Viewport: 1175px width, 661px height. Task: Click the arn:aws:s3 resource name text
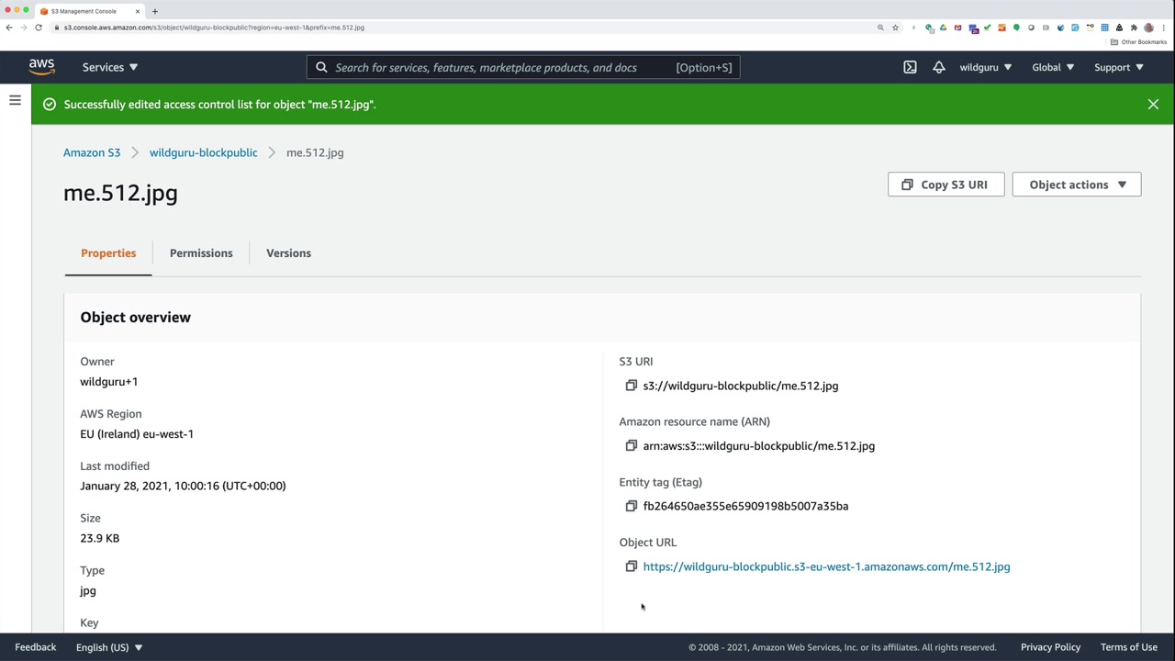(759, 446)
